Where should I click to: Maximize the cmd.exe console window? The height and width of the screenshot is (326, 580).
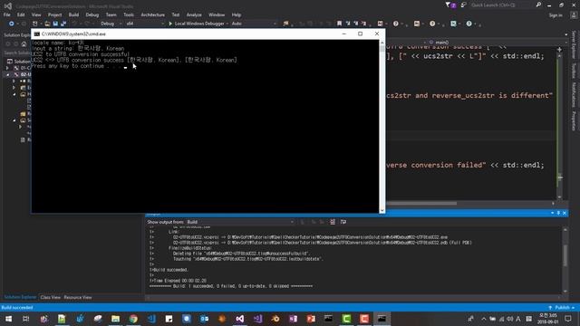point(361,34)
